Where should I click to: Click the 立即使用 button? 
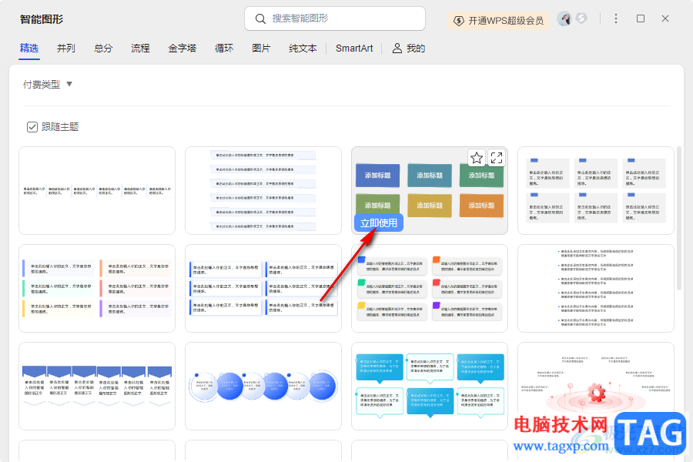(x=379, y=223)
